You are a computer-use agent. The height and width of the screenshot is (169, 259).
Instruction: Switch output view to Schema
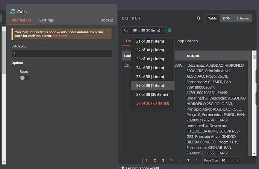[242, 18]
